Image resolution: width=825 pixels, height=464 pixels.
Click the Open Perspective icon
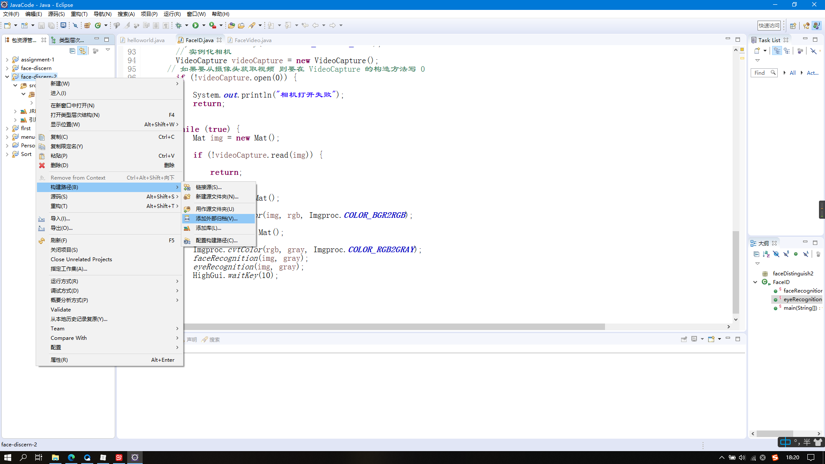click(x=793, y=25)
